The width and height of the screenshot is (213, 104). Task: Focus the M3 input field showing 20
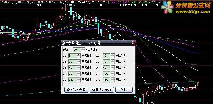pos(72,62)
